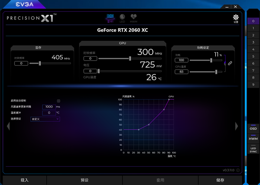This screenshot has height=185, width=260.
Task: Click the power-temperature link chain icon
Action: 230,63
